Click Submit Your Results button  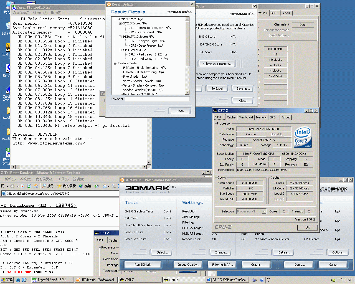tap(217, 64)
